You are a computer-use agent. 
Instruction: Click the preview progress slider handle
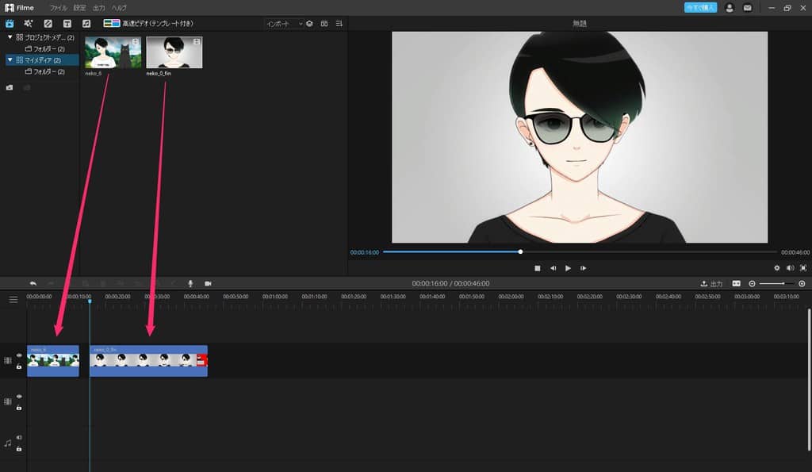520,251
